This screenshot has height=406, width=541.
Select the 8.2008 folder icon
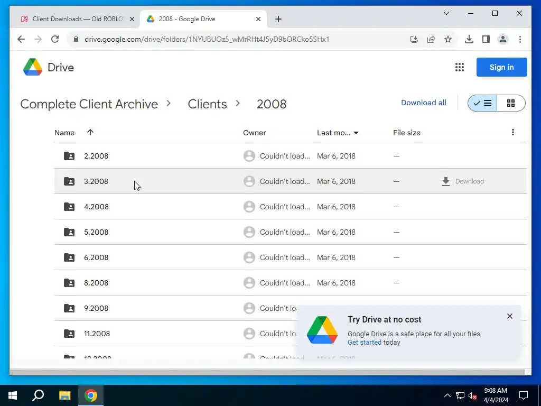(x=69, y=283)
